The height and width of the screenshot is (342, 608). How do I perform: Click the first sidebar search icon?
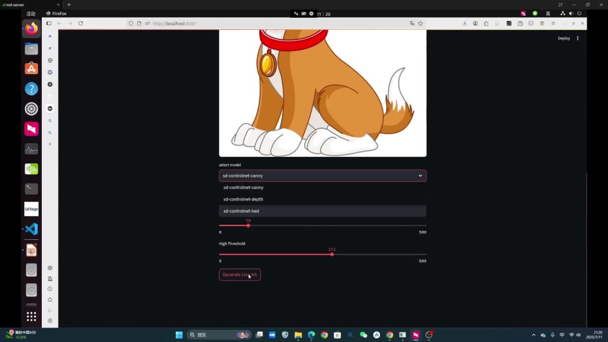(50, 120)
